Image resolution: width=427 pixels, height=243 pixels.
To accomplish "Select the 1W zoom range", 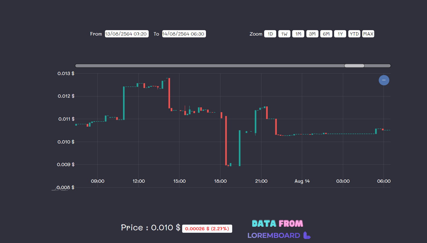I will (284, 34).
